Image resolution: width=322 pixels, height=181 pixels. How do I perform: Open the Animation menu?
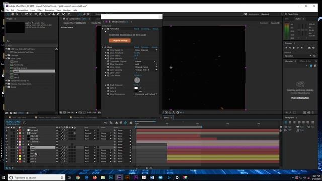50,10
